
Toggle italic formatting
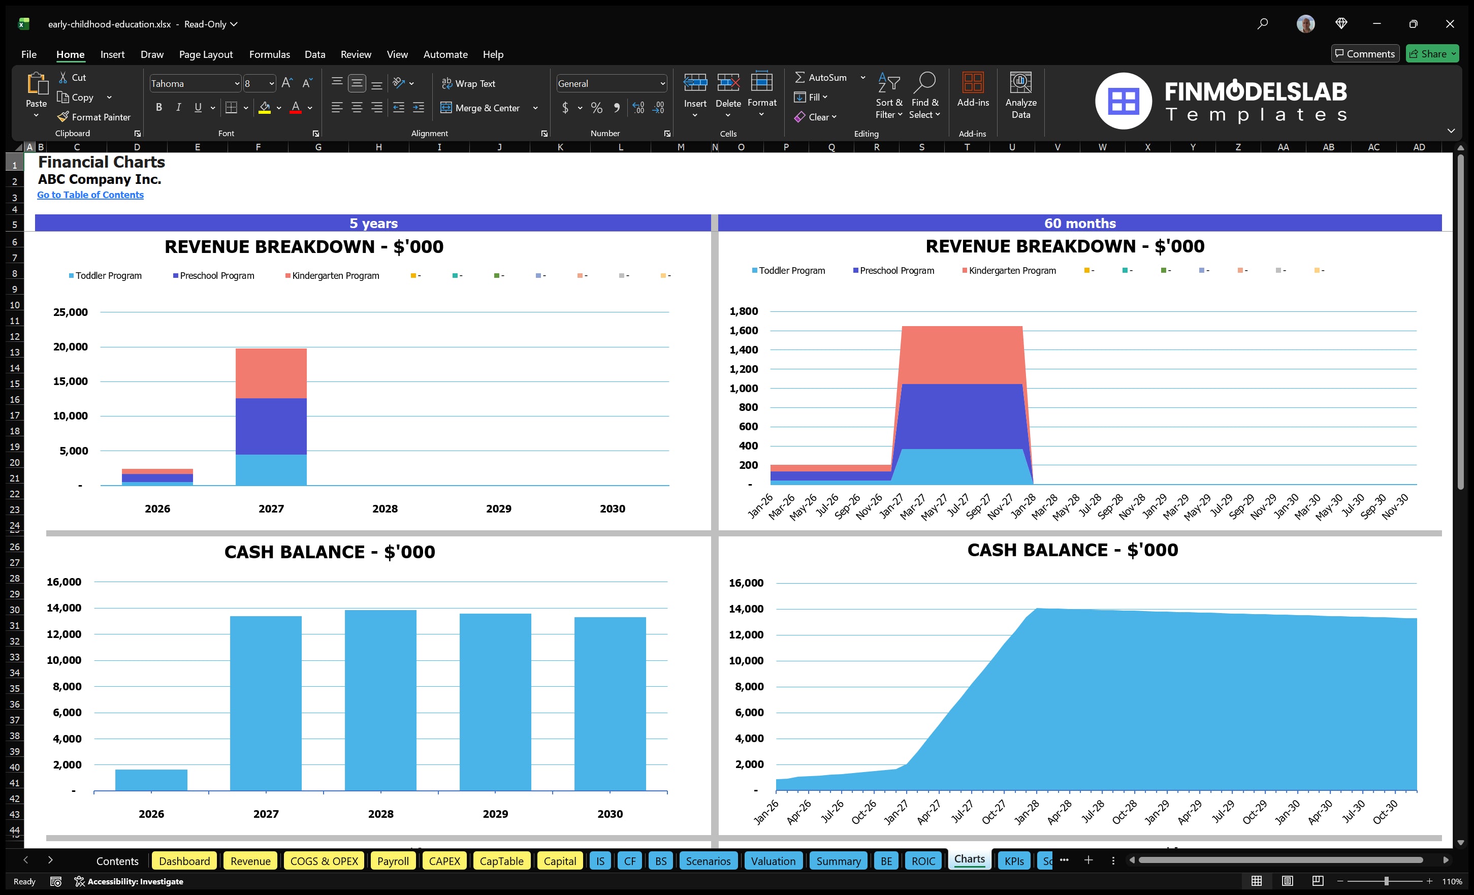pos(178,108)
